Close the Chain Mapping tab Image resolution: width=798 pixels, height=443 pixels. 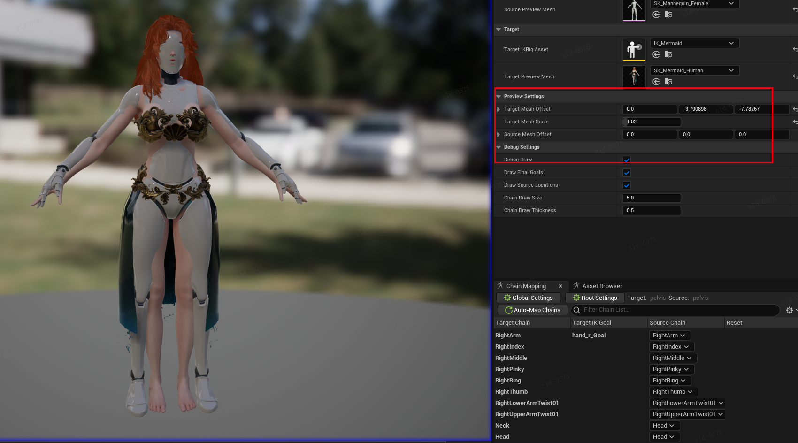[x=560, y=286]
